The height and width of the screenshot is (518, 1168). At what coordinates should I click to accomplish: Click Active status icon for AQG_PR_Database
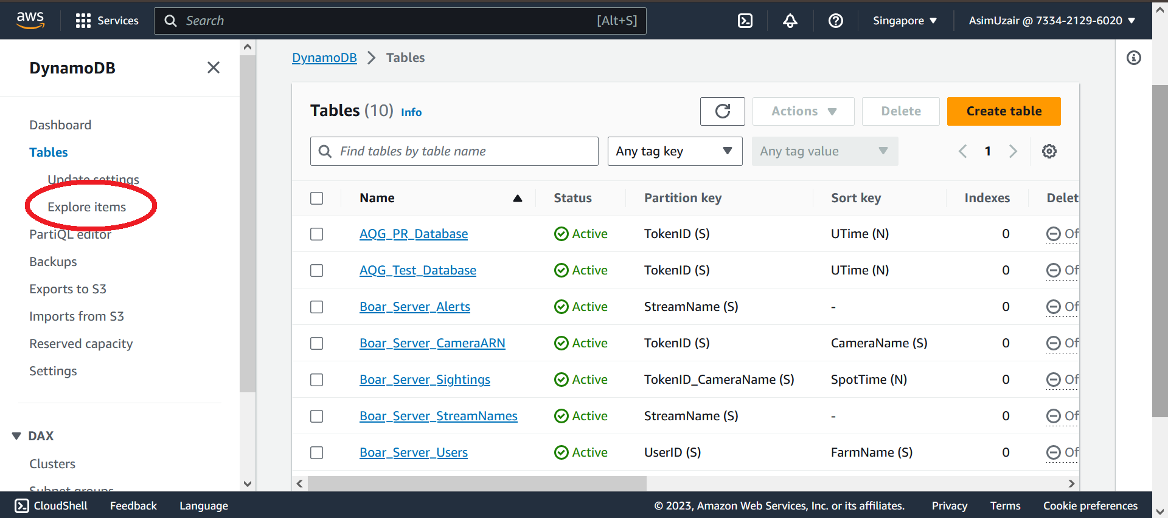tap(561, 234)
